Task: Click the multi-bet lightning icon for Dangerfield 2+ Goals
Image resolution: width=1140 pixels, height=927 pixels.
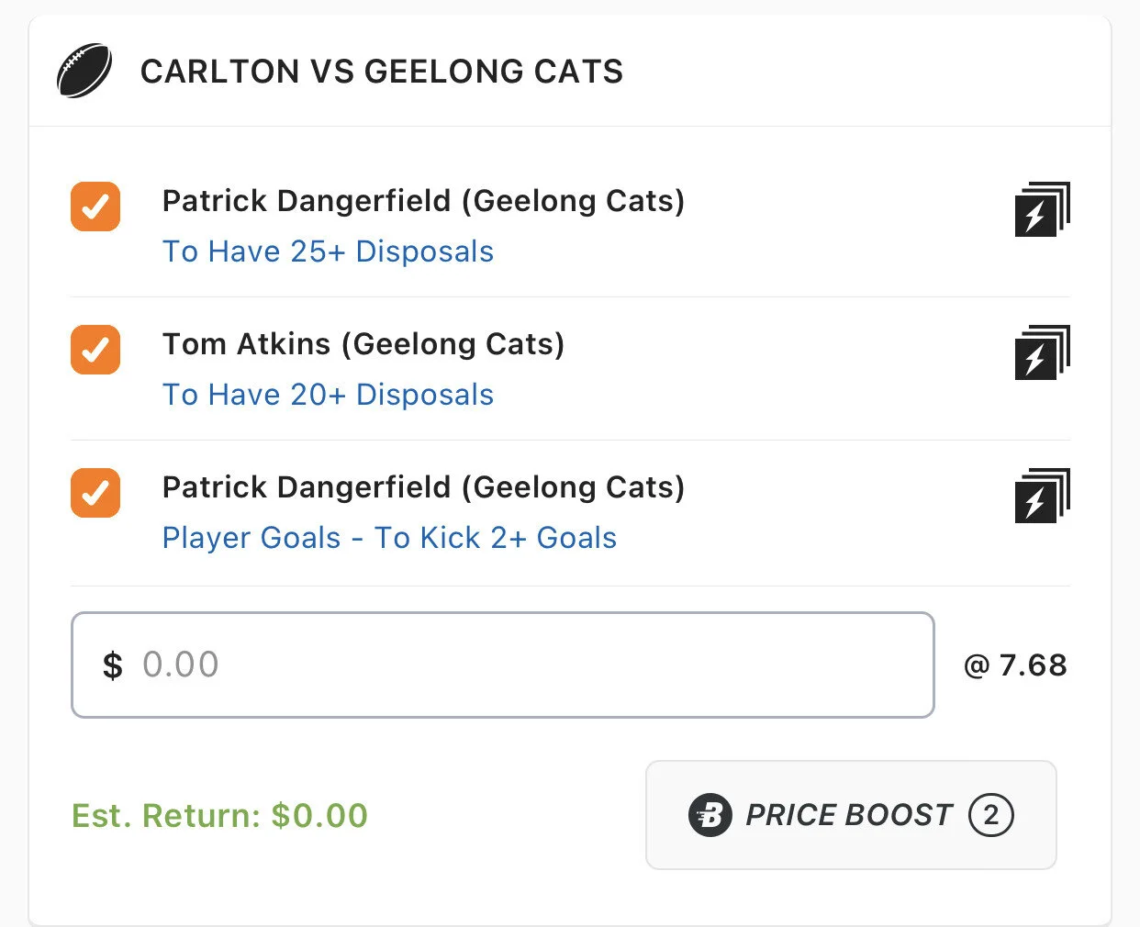Action: pyautogui.click(x=1042, y=497)
